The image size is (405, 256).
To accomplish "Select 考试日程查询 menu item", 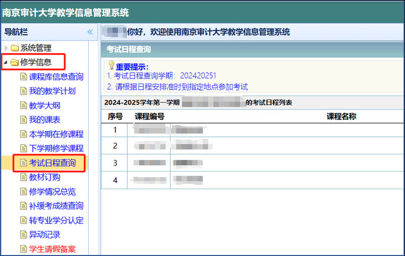I will [52, 163].
